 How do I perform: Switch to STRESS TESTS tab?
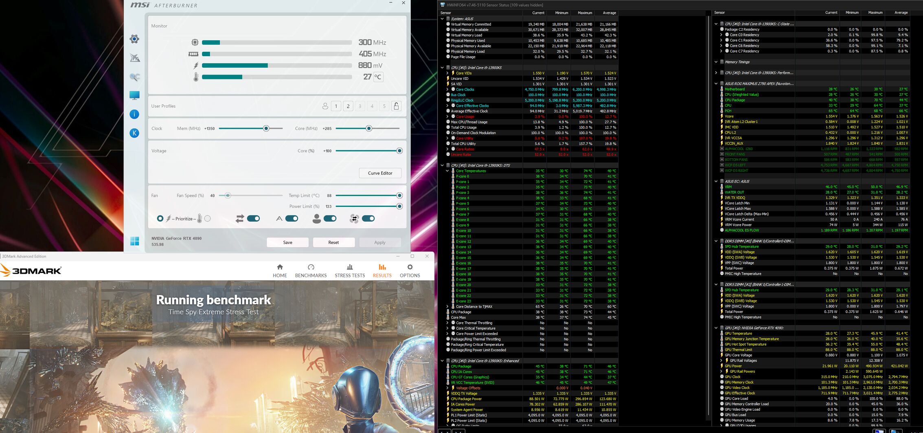pos(350,271)
